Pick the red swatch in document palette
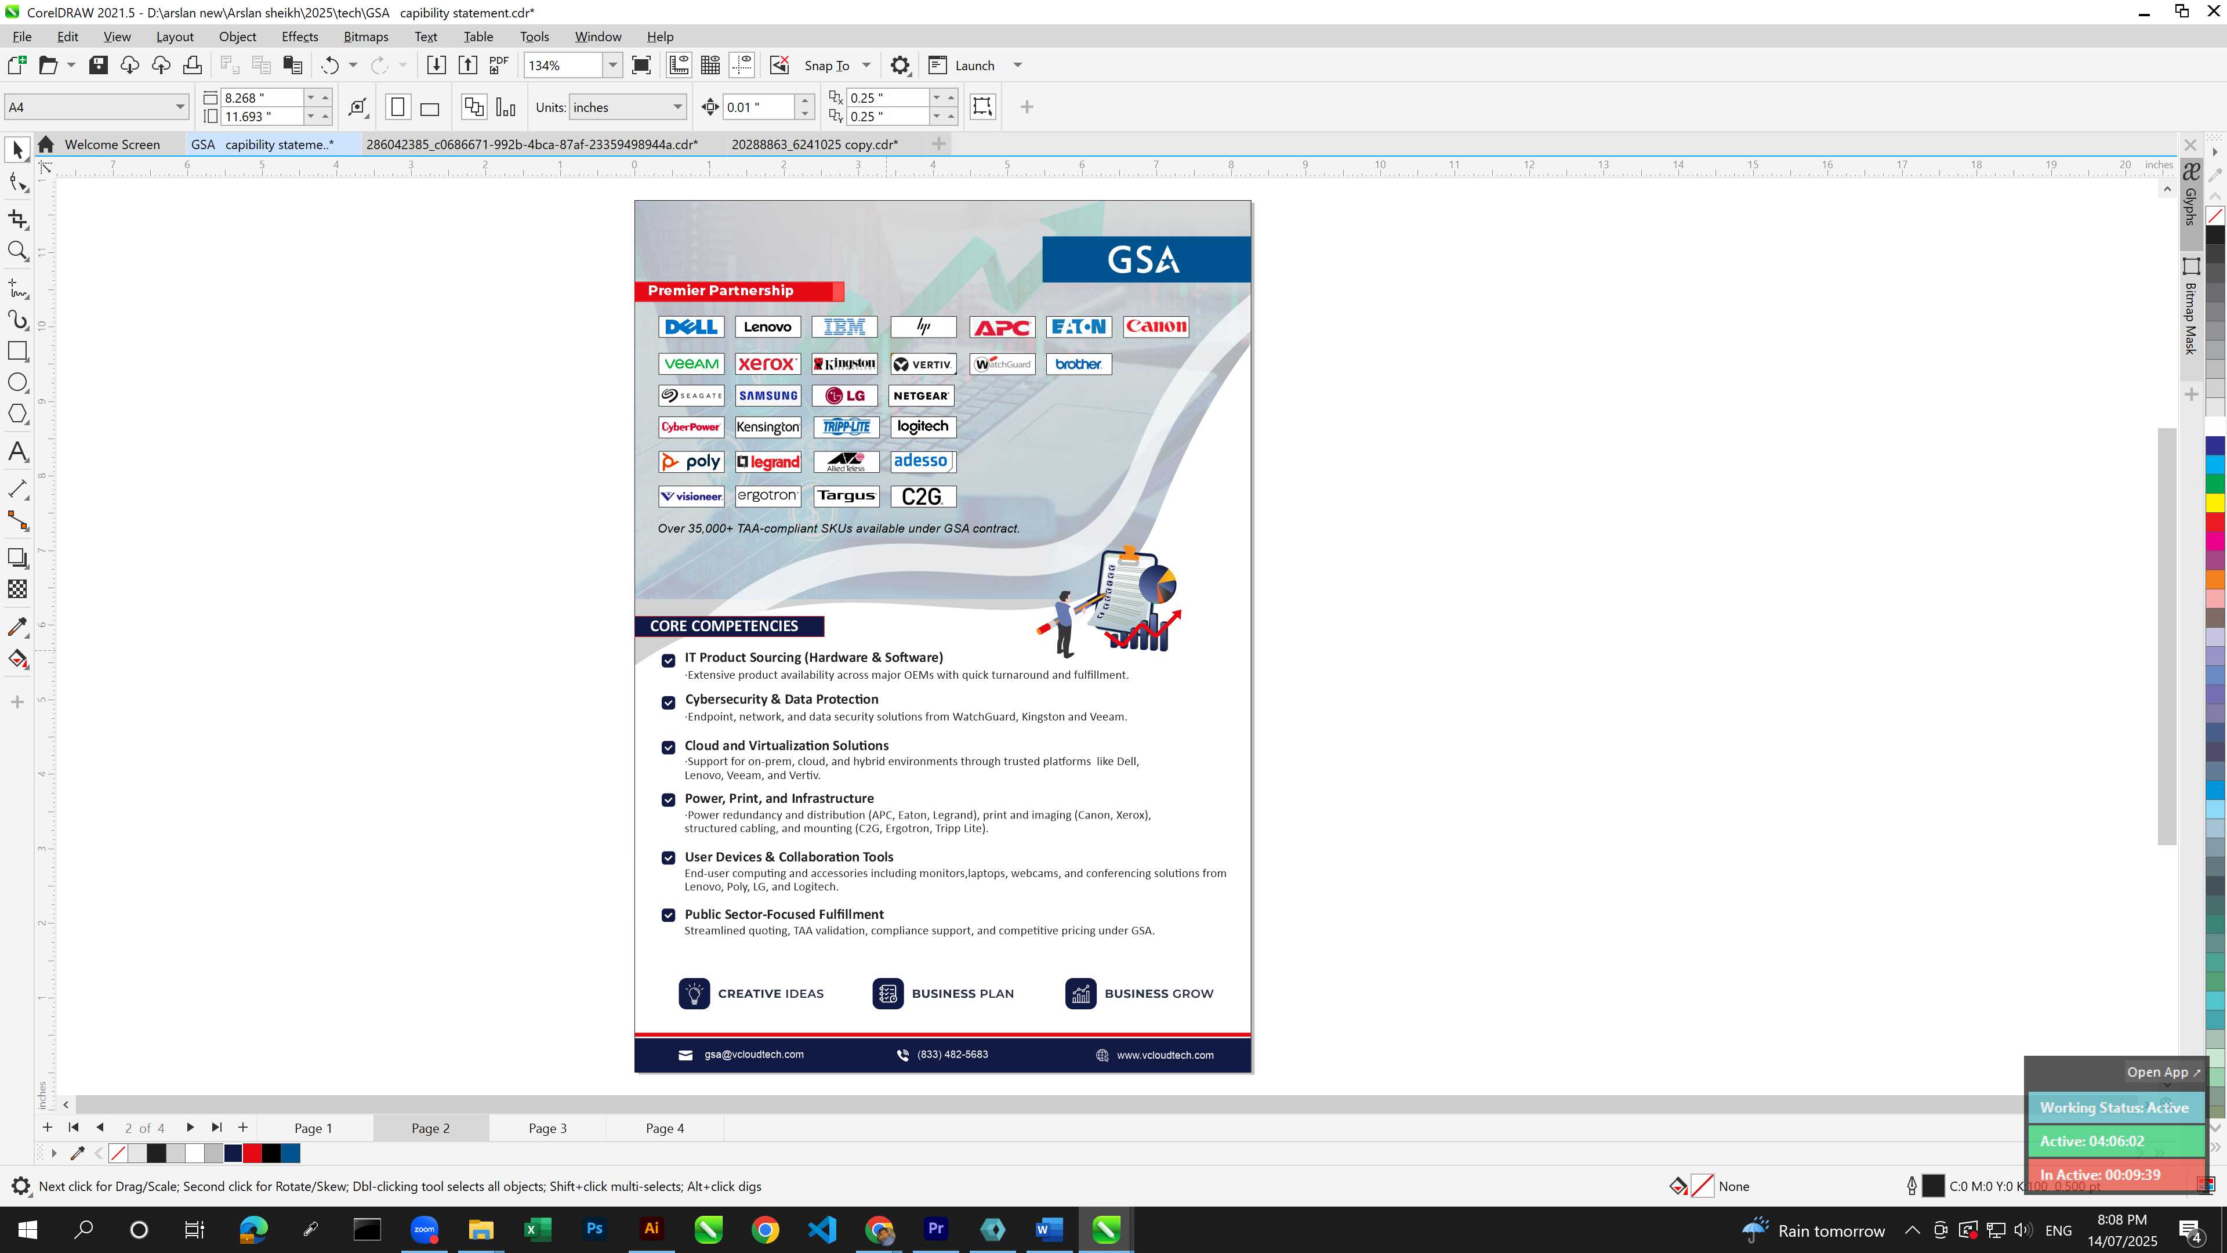 coord(252,1153)
